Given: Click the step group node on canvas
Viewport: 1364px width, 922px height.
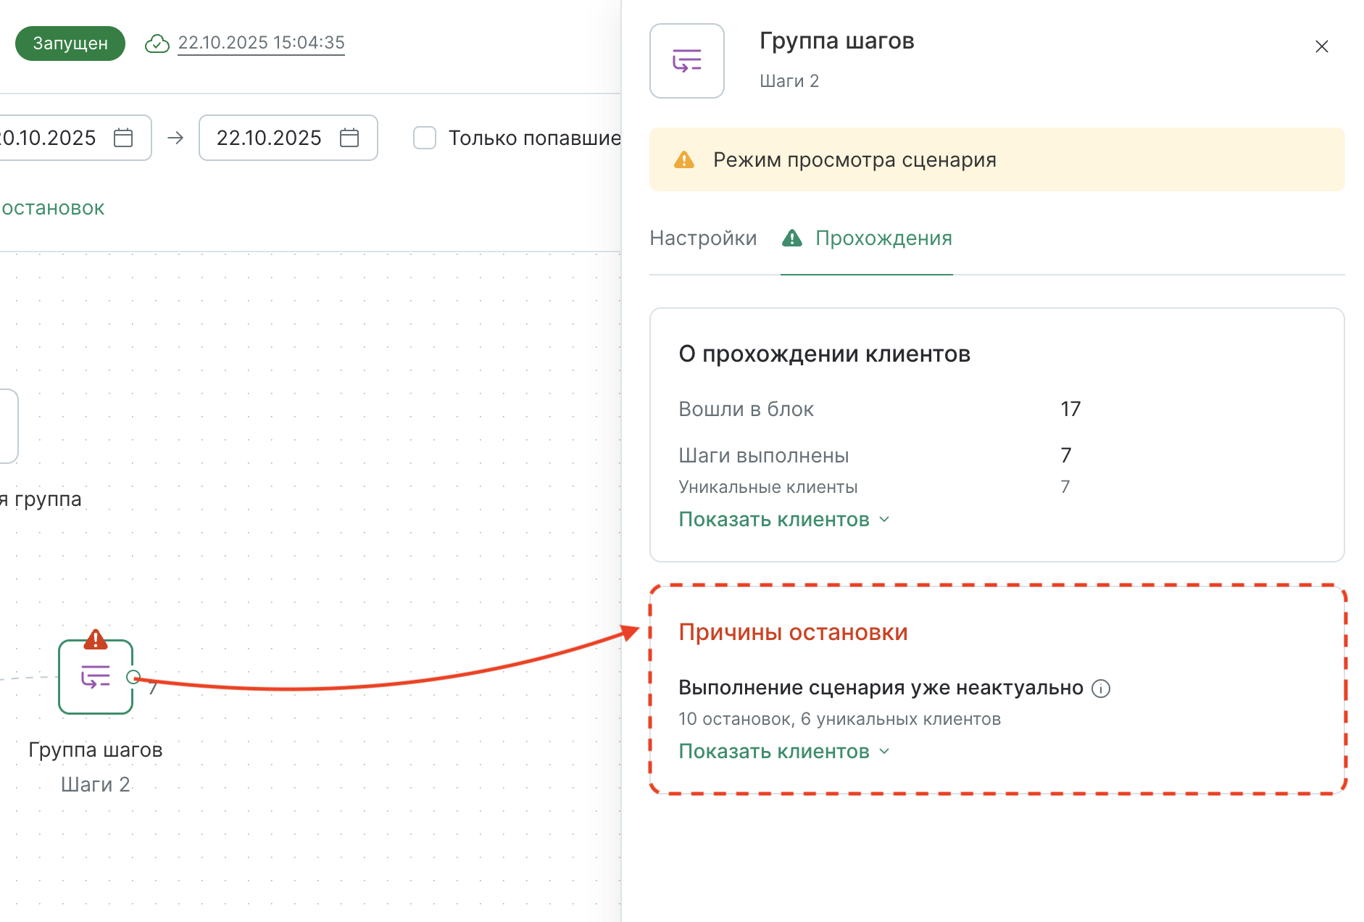Looking at the screenshot, I should [x=95, y=677].
